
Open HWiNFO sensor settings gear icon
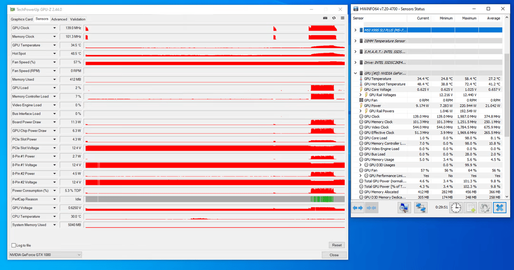pyautogui.click(x=484, y=208)
